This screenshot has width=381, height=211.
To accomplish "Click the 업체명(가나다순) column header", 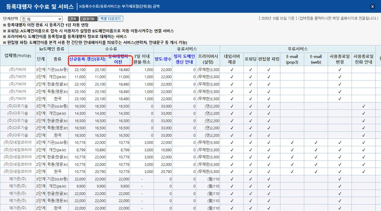I will tap(18, 56).
